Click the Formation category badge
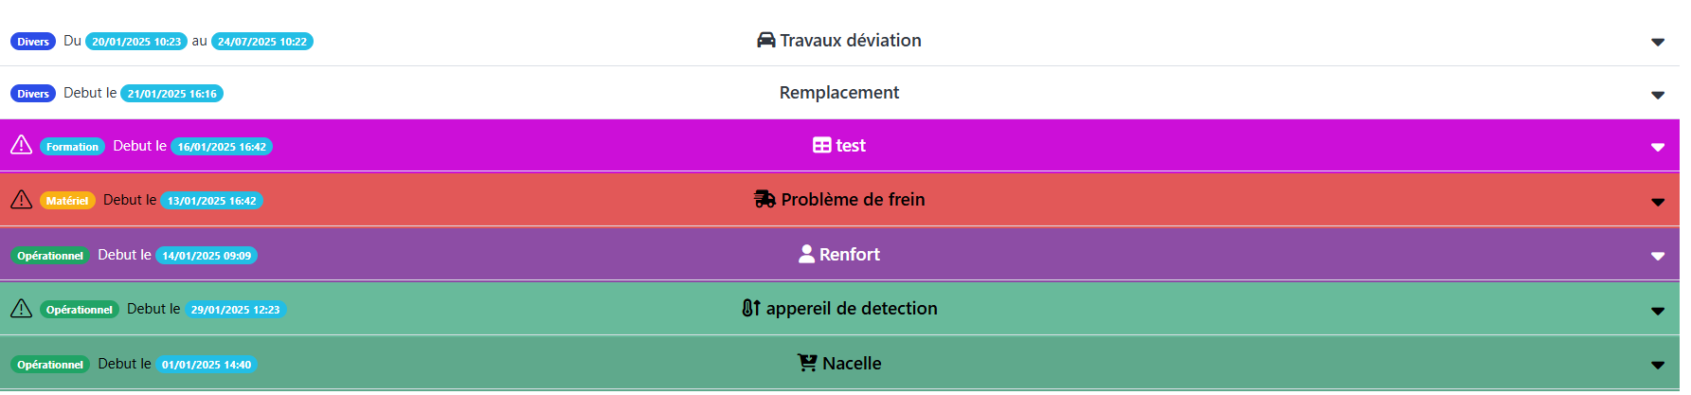The height and width of the screenshot is (395, 1691). [x=72, y=147]
